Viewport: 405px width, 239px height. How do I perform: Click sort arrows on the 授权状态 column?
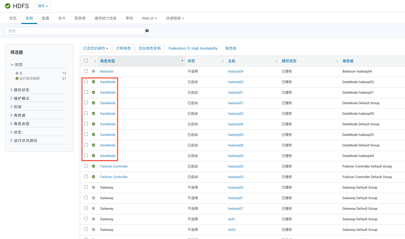tap(337, 61)
